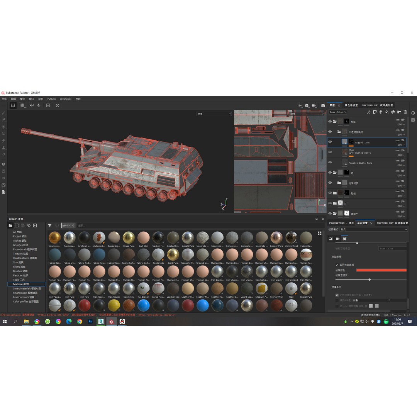Click the camera screenshot icon above the viewport
The image size is (417, 417).
323,105
